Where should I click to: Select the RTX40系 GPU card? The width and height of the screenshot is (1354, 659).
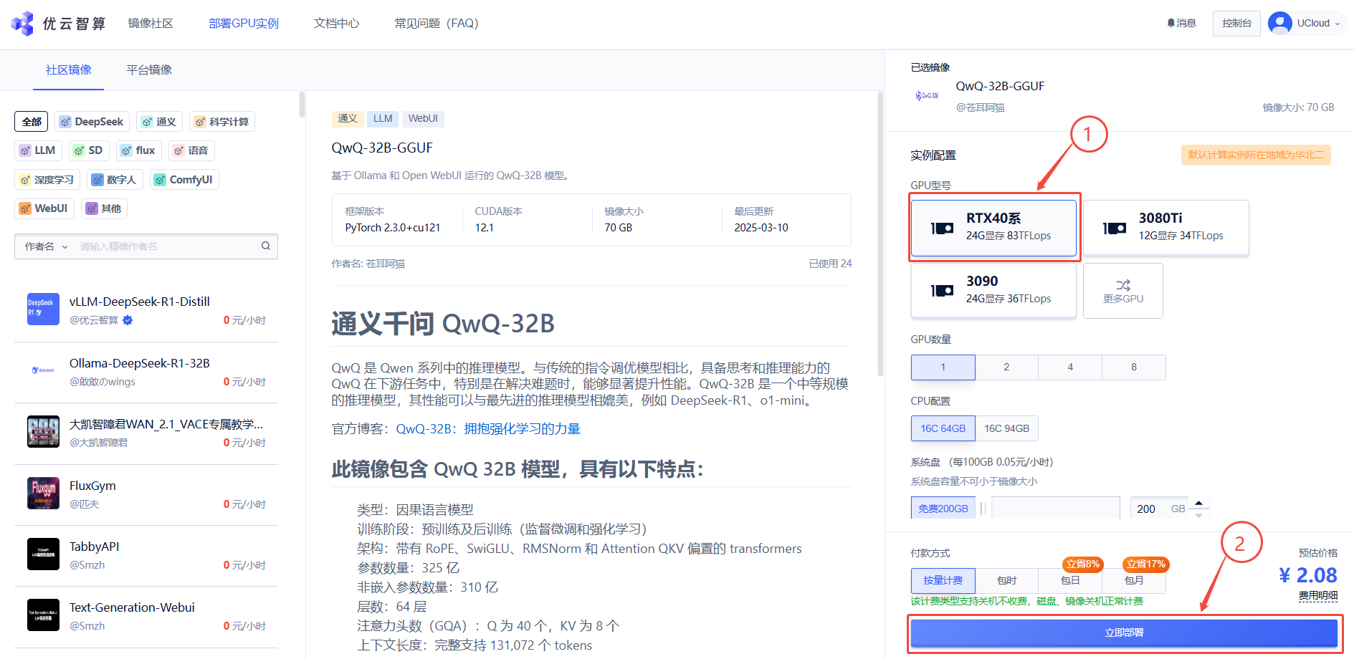(993, 228)
